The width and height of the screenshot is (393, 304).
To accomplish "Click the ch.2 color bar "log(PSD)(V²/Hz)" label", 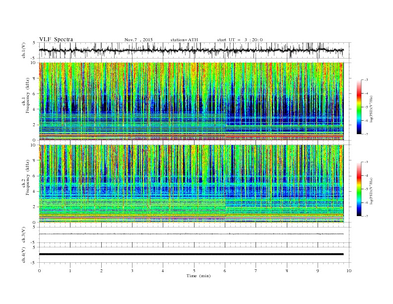I will coord(372,191).
